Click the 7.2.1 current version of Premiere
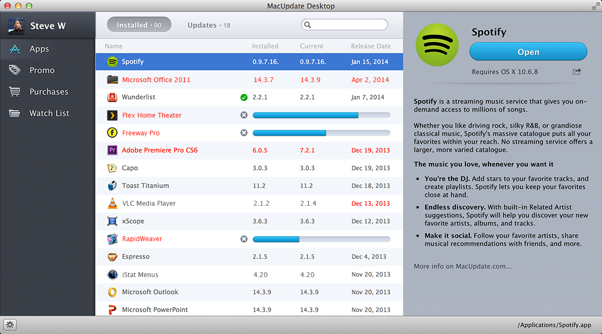Image resolution: width=602 pixels, height=334 pixels. pos(307,150)
